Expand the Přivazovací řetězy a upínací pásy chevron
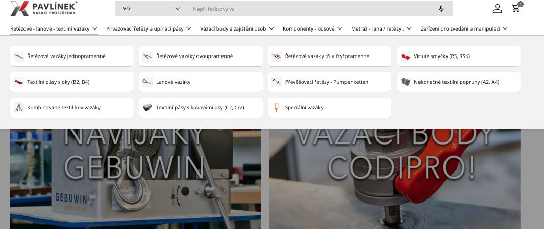 click(x=189, y=28)
